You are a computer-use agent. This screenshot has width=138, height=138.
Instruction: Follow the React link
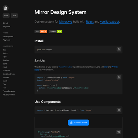[90, 22]
